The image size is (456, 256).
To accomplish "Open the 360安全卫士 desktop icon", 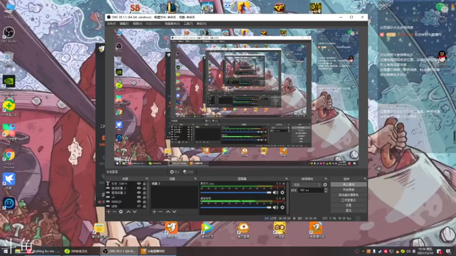I will click(9, 108).
